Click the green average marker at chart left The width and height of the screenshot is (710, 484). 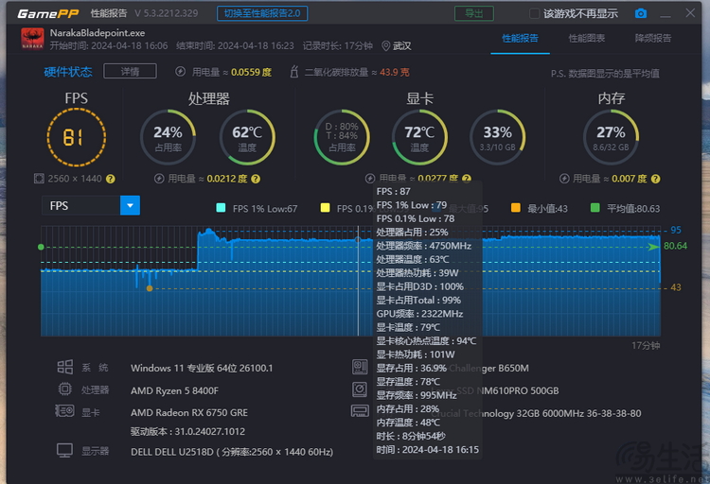[42, 247]
